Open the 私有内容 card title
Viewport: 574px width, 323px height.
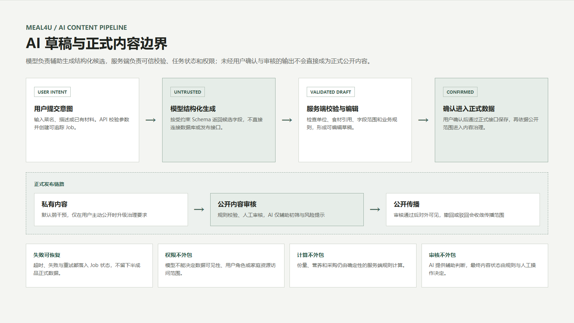tap(55, 204)
